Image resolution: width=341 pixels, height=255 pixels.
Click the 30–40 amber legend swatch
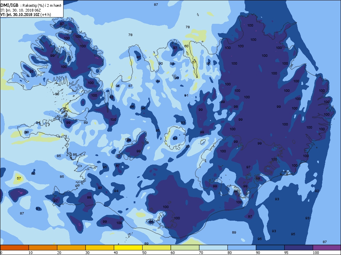pos(100,248)
